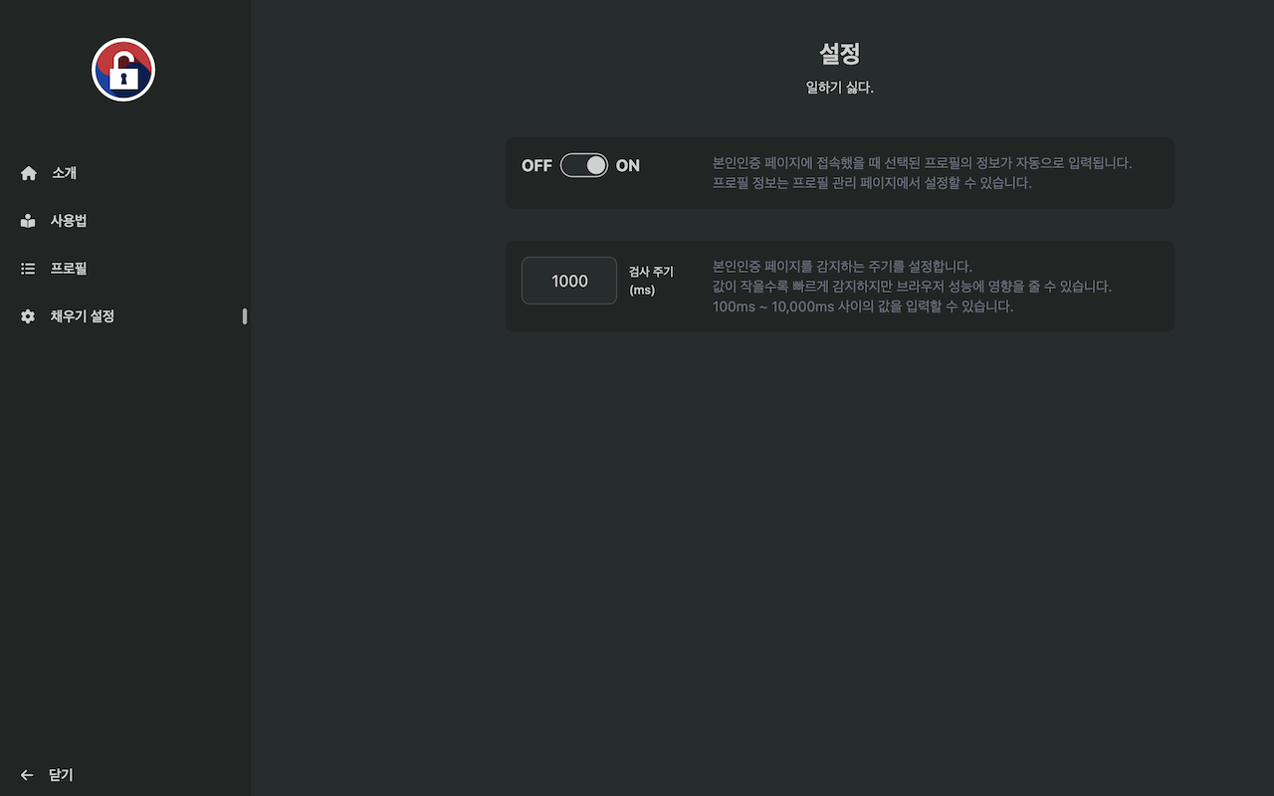The image size is (1274, 796).
Task: Click 닫기 to close the settings
Action: coord(61,775)
